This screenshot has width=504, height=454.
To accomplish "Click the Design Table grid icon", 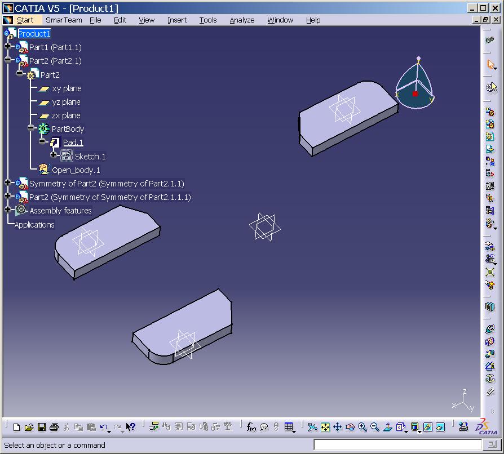I will (x=289, y=427).
